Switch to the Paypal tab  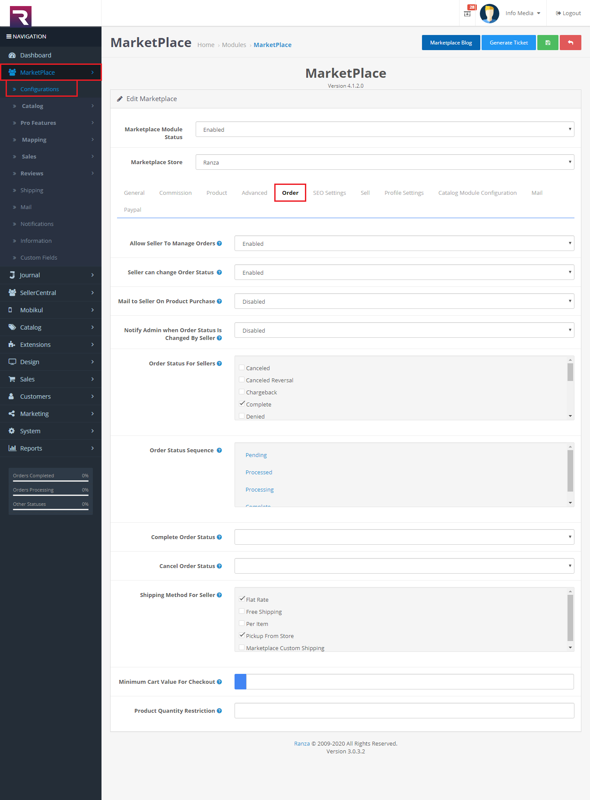tap(133, 210)
